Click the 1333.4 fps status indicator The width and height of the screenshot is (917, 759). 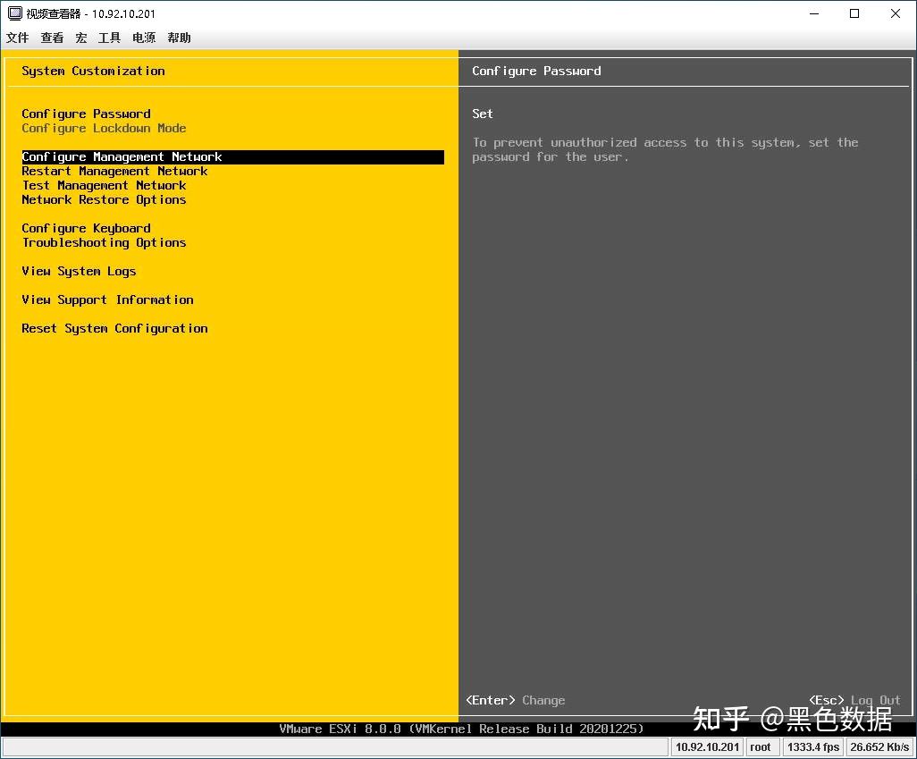tap(812, 746)
